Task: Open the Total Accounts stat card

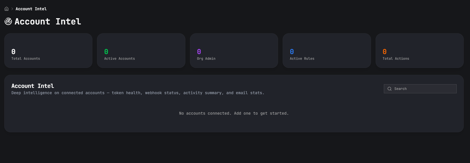Action: [x=48, y=51]
